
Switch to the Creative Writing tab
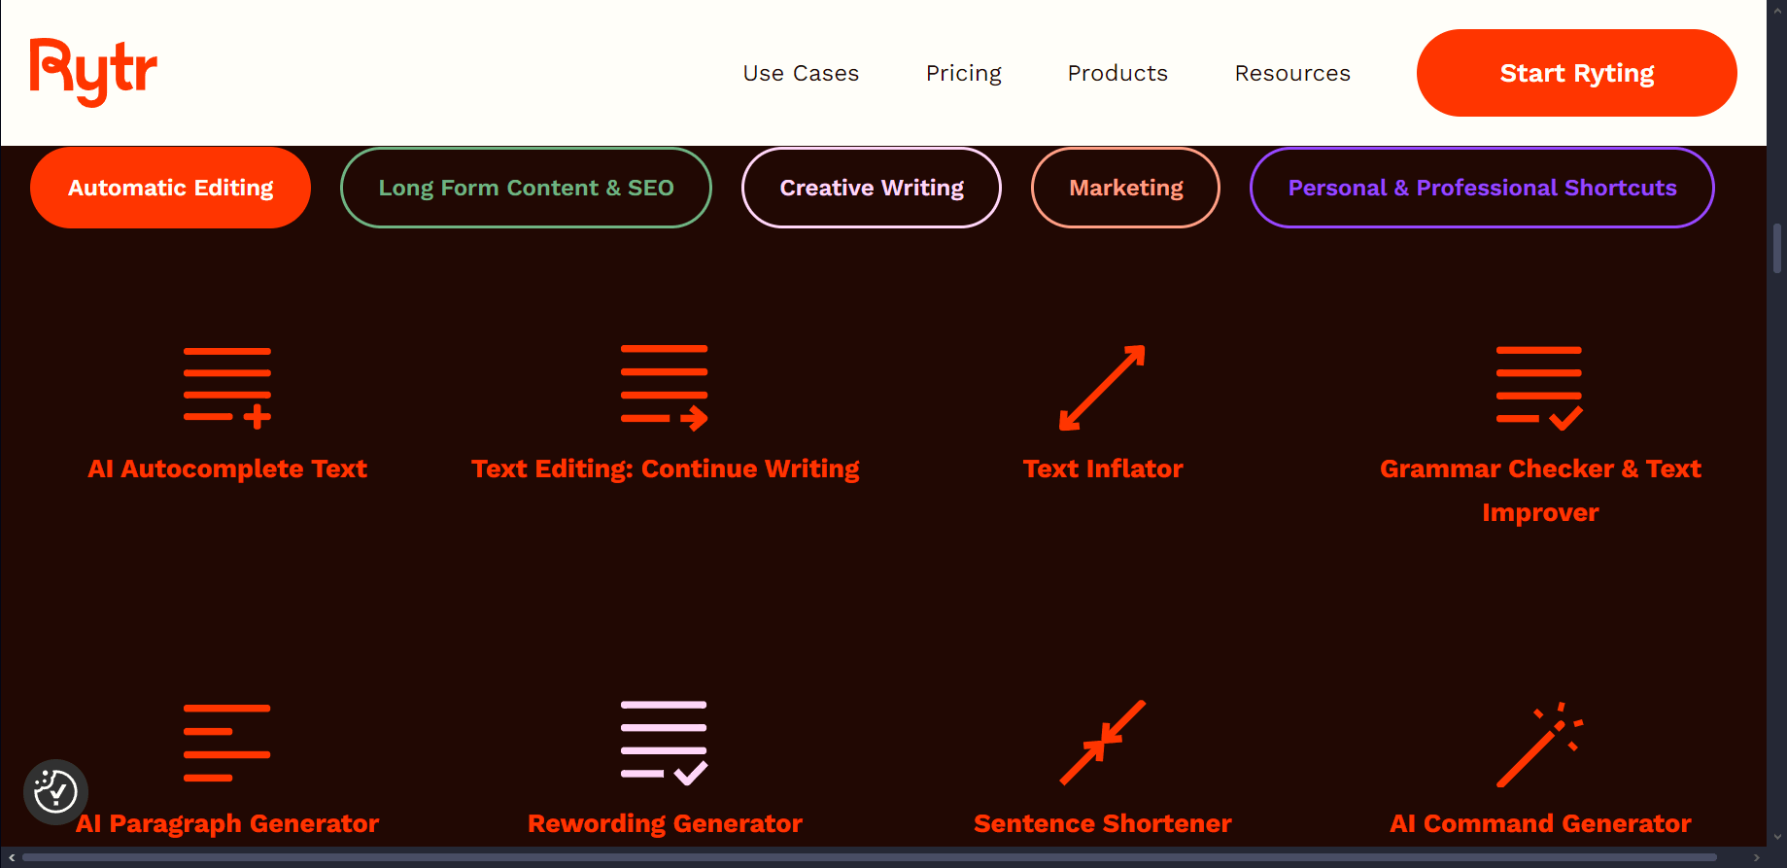click(x=872, y=188)
